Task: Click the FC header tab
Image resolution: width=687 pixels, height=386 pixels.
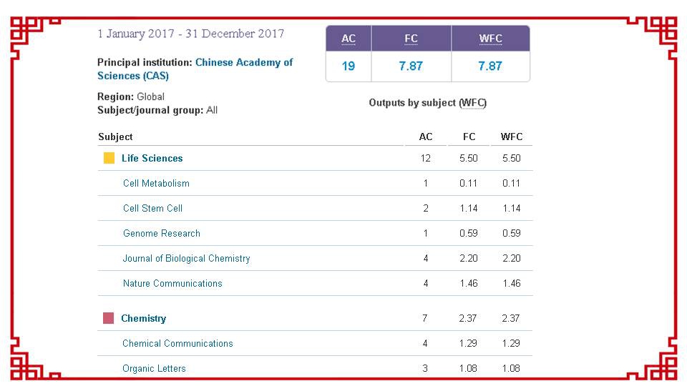Action: tap(411, 39)
